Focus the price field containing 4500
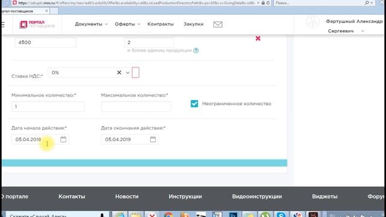This screenshot has width=386, height=217. [46, 42]
